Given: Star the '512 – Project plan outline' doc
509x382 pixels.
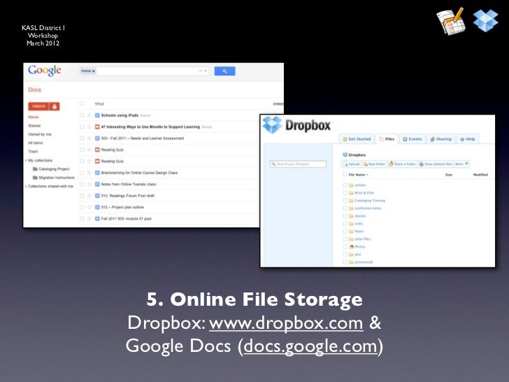Looking at the screenshot, I should (89, 207).
